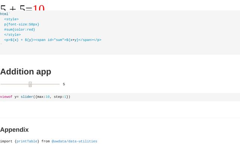Click the printTable import name

pyautogui.click(x=27, y=141)
